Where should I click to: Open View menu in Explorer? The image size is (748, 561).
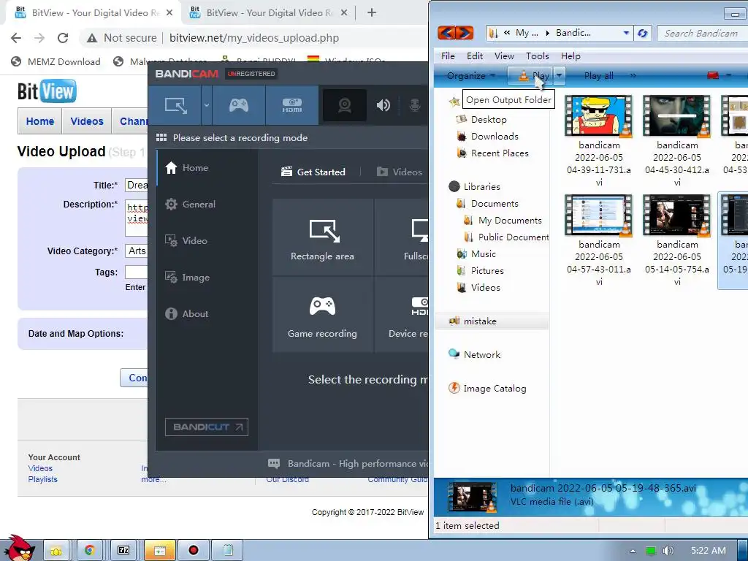[504, 56]
